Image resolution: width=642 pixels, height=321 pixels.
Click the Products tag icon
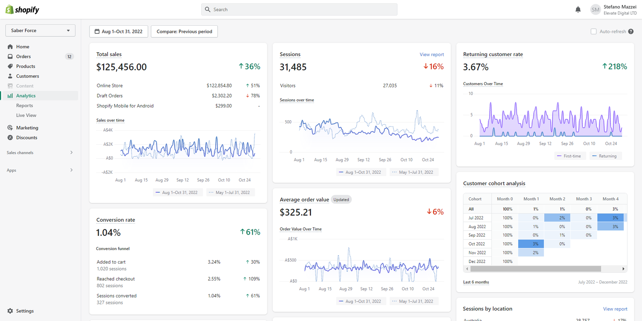[10, 66]
